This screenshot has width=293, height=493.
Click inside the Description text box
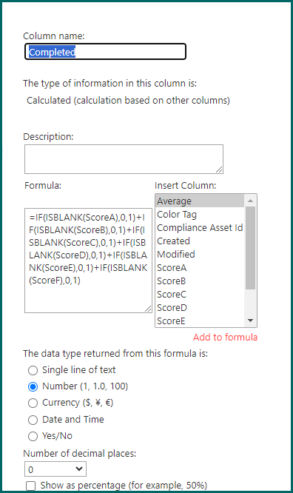click(124, 159)
